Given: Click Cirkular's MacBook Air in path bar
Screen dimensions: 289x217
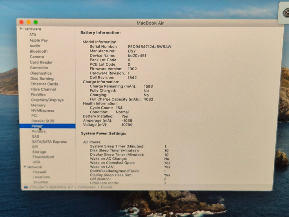Looking at the screenshot, I should (x=51, y=187).
